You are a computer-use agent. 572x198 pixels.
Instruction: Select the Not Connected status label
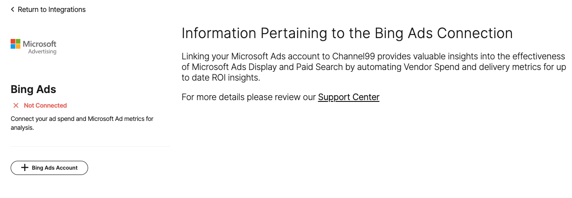tap(45, 105)
